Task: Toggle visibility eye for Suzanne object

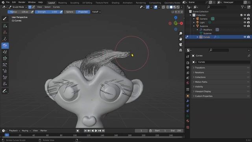Action: coord(245,26)
